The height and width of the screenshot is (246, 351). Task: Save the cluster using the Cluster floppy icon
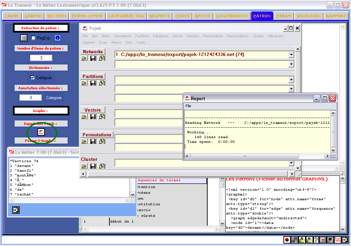[x=93, y=166]
